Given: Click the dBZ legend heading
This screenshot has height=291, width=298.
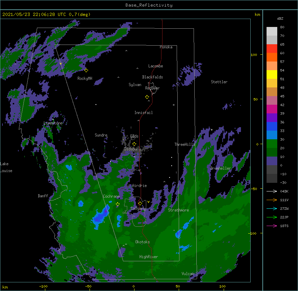Looking at the screenshot, I should (x=280, y=19).
